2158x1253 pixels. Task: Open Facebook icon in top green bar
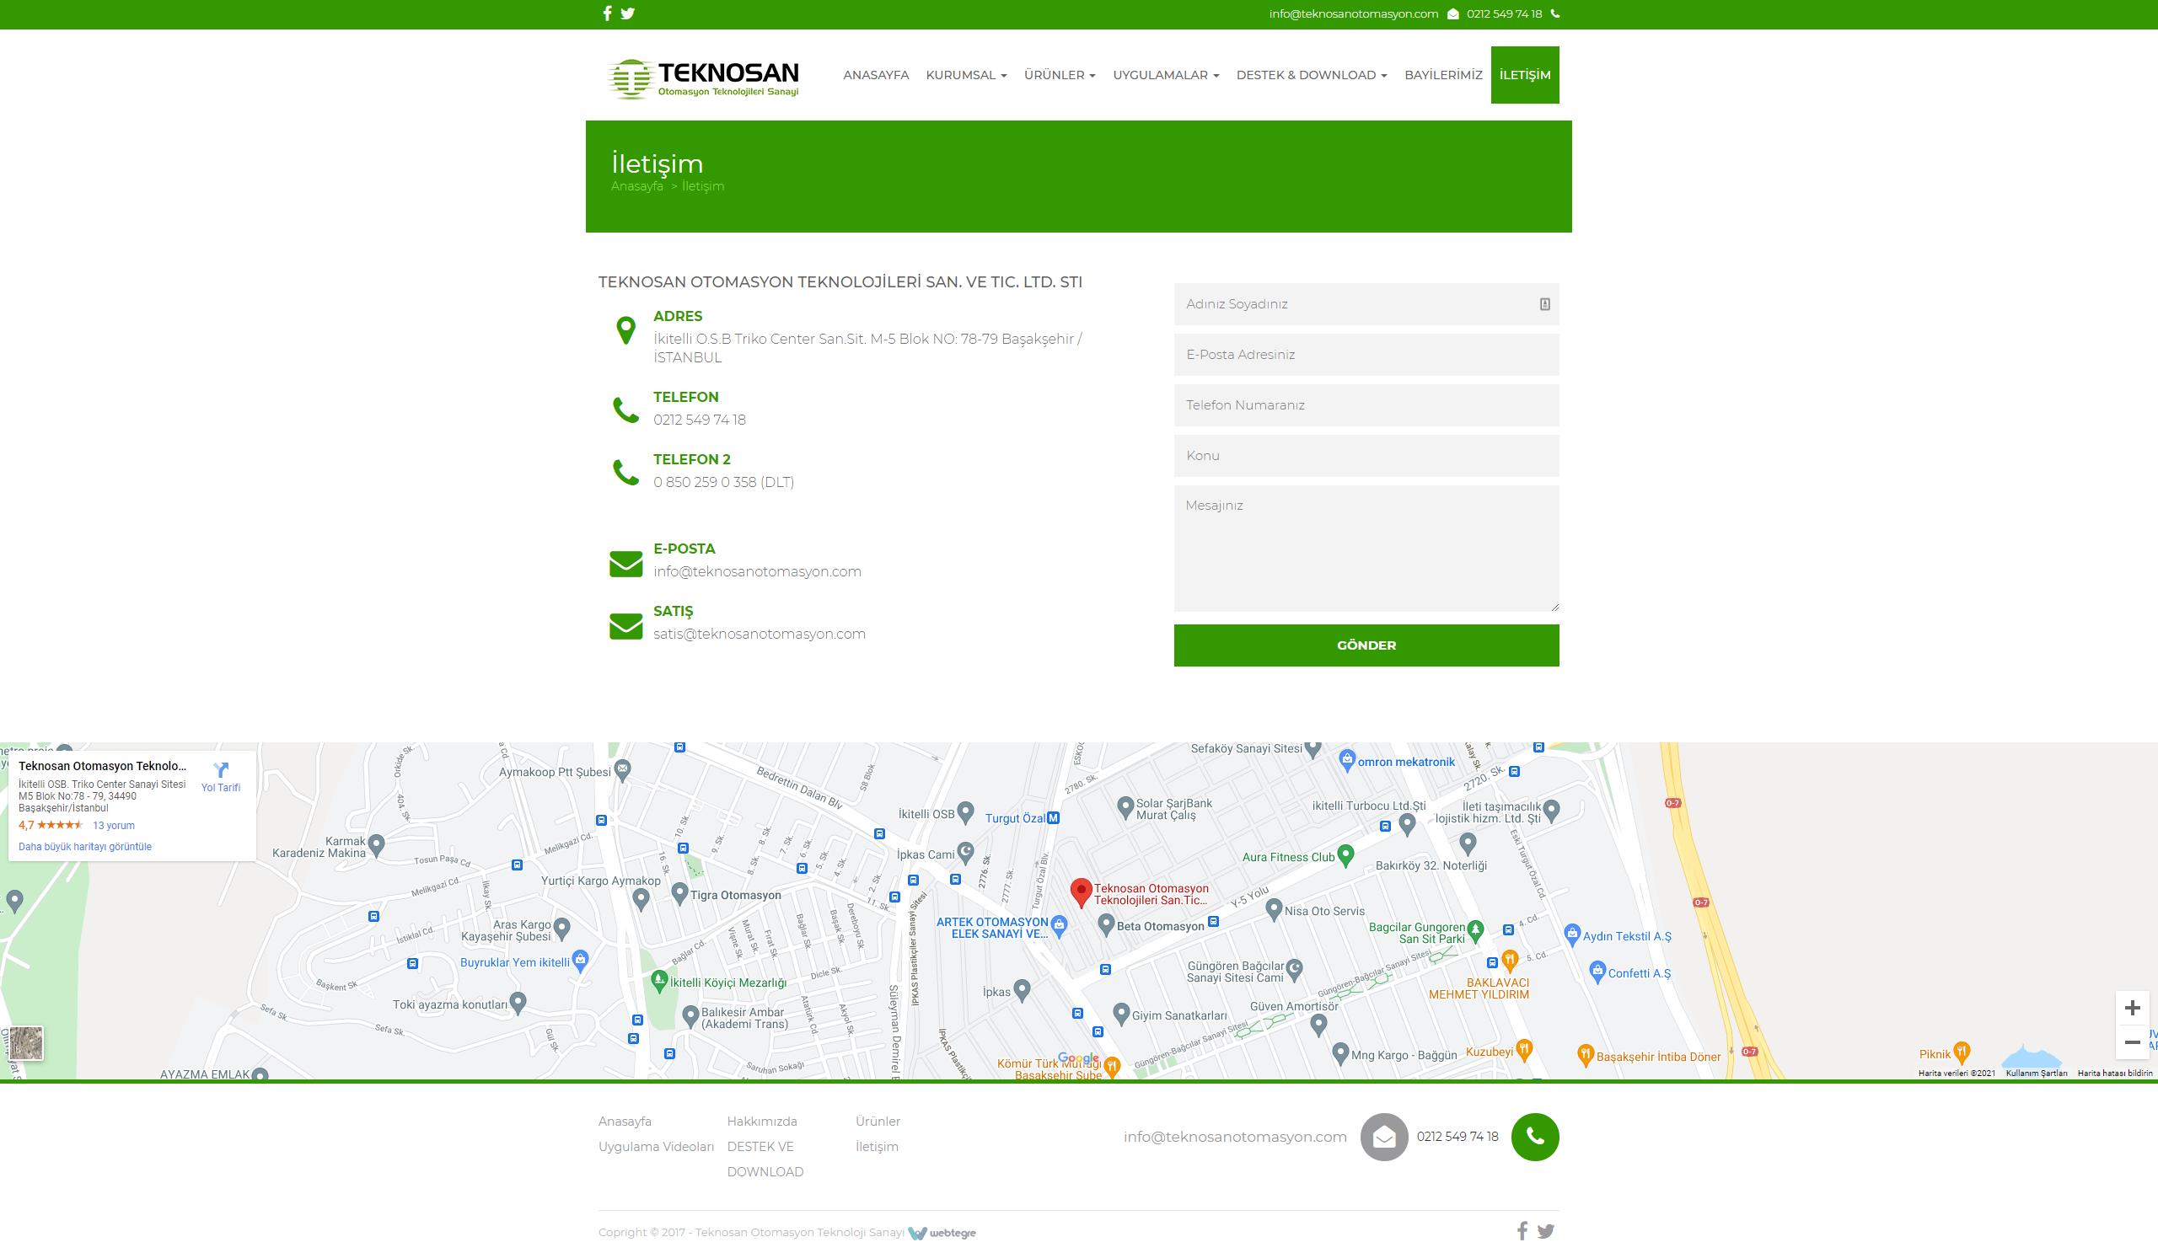click(x=607, y=13)
